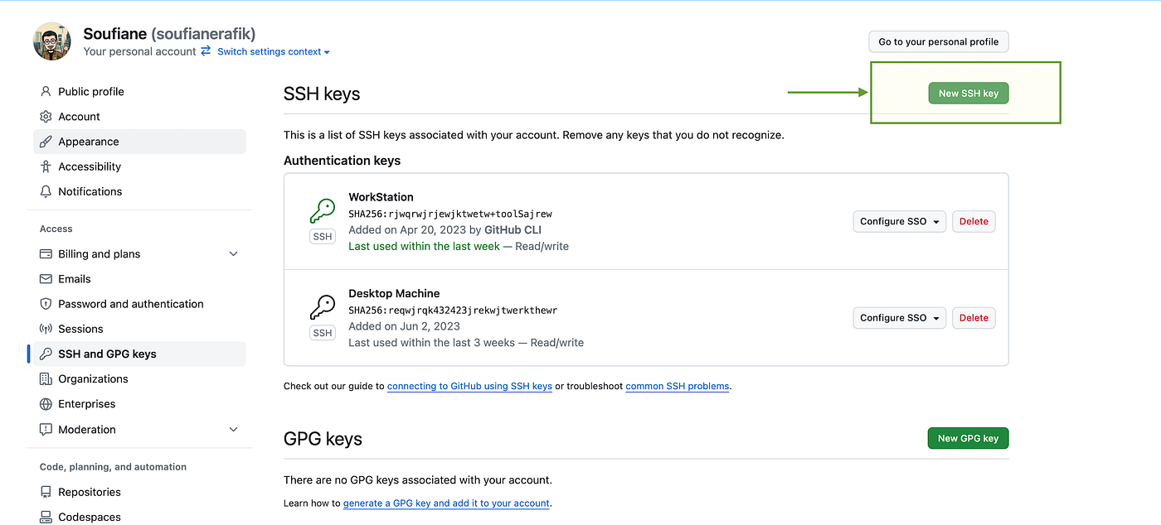Open the Repositories settings page
Screen dimensions: 1161x525
coord(90,492)
